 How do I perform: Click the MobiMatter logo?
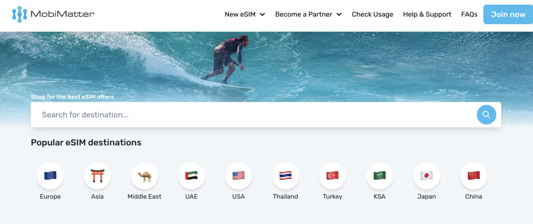click(52, 14)
